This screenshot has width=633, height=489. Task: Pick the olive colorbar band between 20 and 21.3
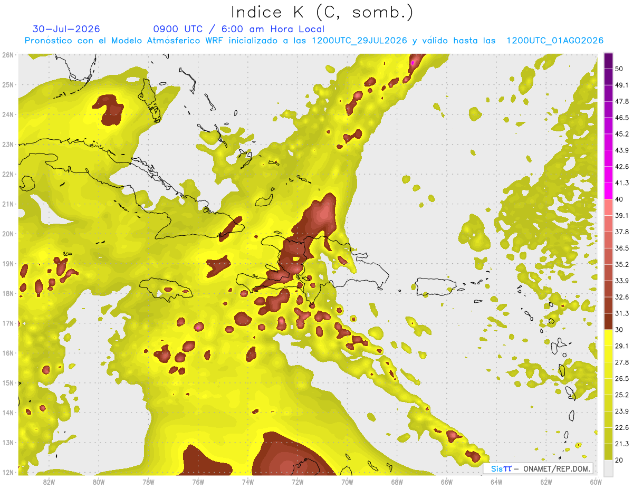[609, 452]
